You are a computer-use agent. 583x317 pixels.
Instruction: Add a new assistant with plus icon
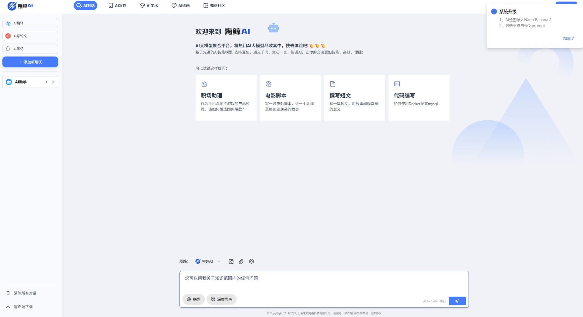click(x=46, y=82)
